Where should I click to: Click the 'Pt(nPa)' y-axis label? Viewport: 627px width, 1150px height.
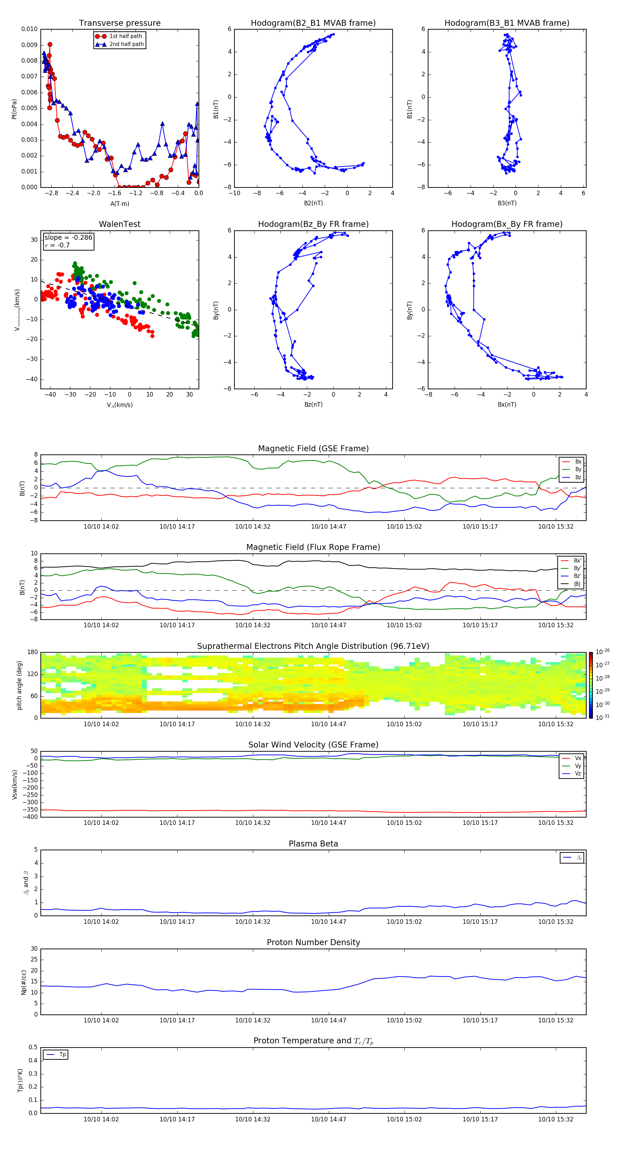(x=14, y=109)
